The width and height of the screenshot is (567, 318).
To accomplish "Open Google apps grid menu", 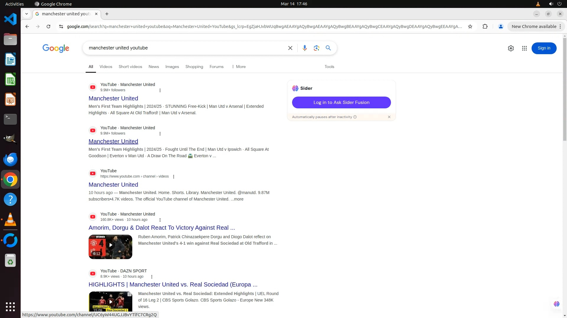I will coord(524,48).
